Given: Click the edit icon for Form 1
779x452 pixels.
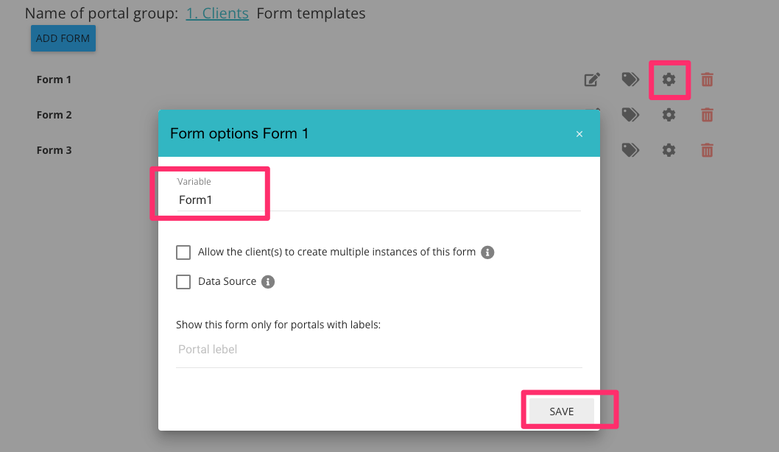Looking at the screenshot, I should (592, 80).
